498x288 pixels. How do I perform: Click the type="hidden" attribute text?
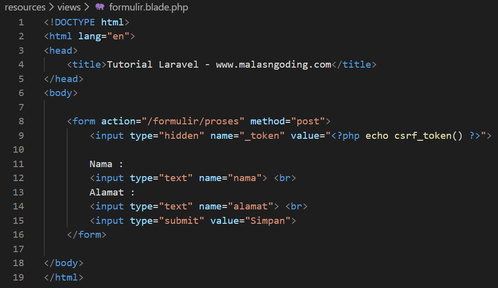click(167, 136)
